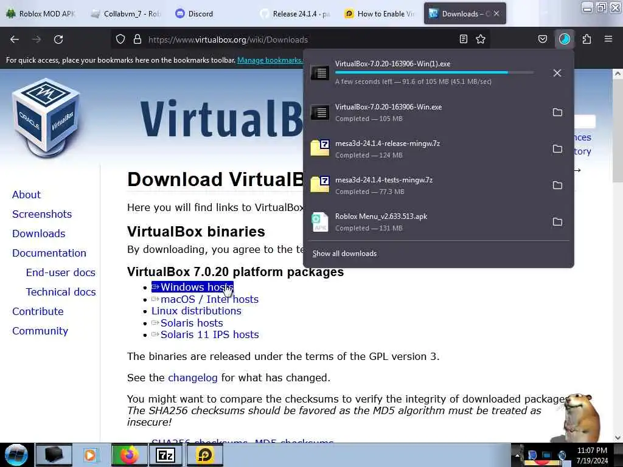Switch to the Roblox MOD APK tab
Viewport: 623px width, 467px height.
click(x=41, y=14)
